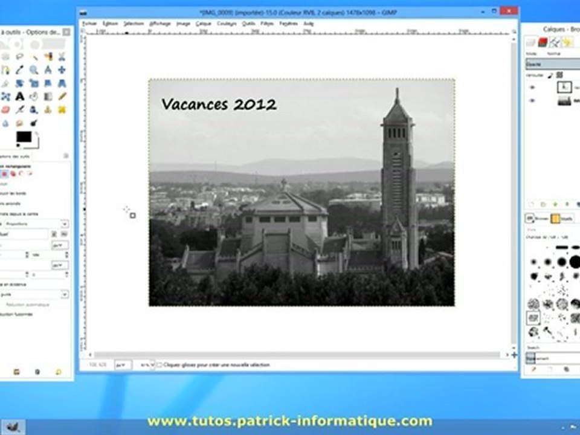The image size is (580, 435).
Task: Select the Clone stamp tool
Action: click(x=48, y=110)
